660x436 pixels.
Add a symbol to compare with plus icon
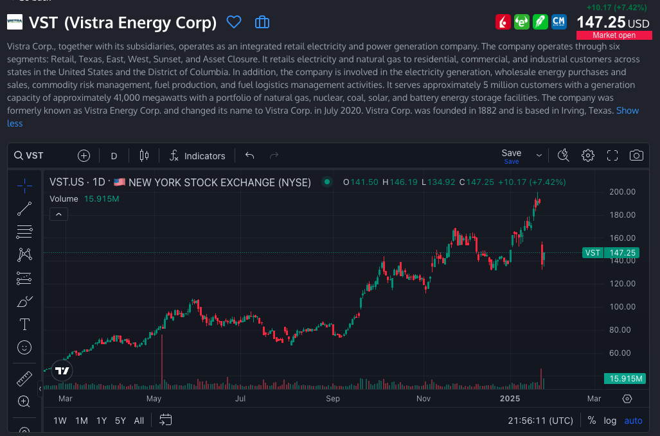pos(84,155)
